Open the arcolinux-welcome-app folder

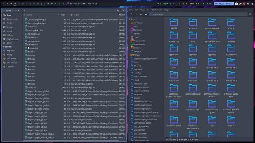pyautogui.click(x=193, y=123)
